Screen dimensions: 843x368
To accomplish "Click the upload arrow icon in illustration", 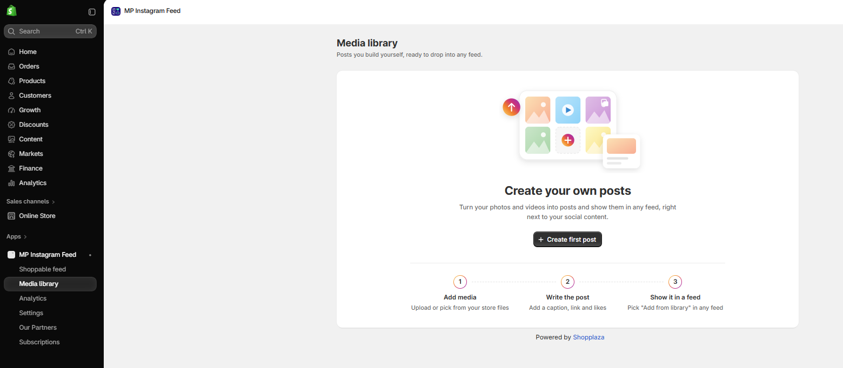I will [x=511, y=107].
